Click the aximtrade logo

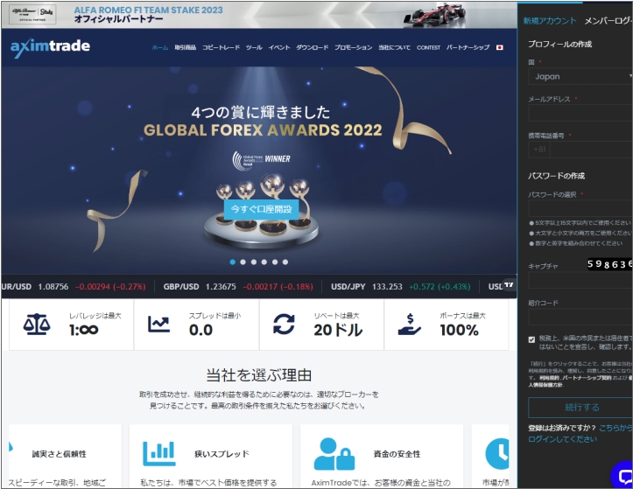50,47
